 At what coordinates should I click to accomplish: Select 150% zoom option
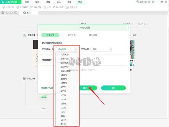pyautogui.click(x=63, y=99)
